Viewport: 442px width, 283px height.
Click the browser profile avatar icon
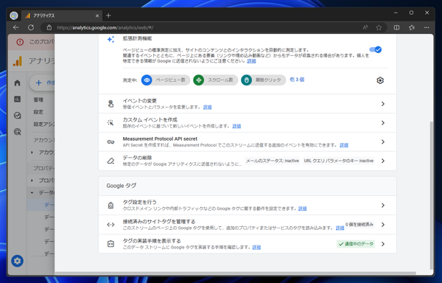click(13, 15)
